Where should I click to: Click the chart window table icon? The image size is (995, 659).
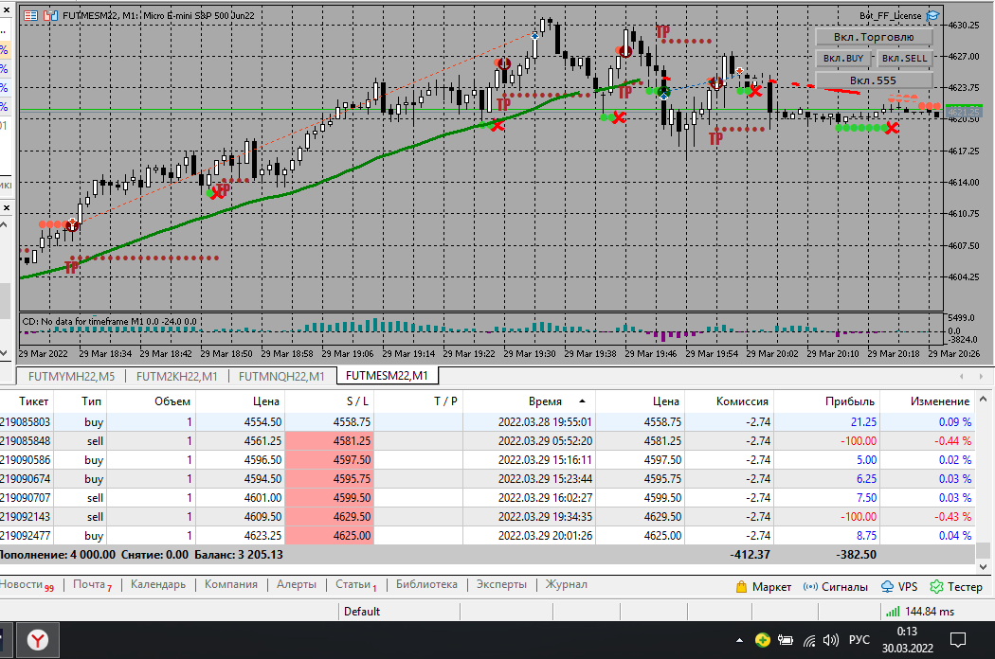30,16
